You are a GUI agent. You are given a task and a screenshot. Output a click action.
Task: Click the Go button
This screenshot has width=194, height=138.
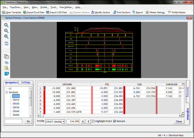(28, 121)
